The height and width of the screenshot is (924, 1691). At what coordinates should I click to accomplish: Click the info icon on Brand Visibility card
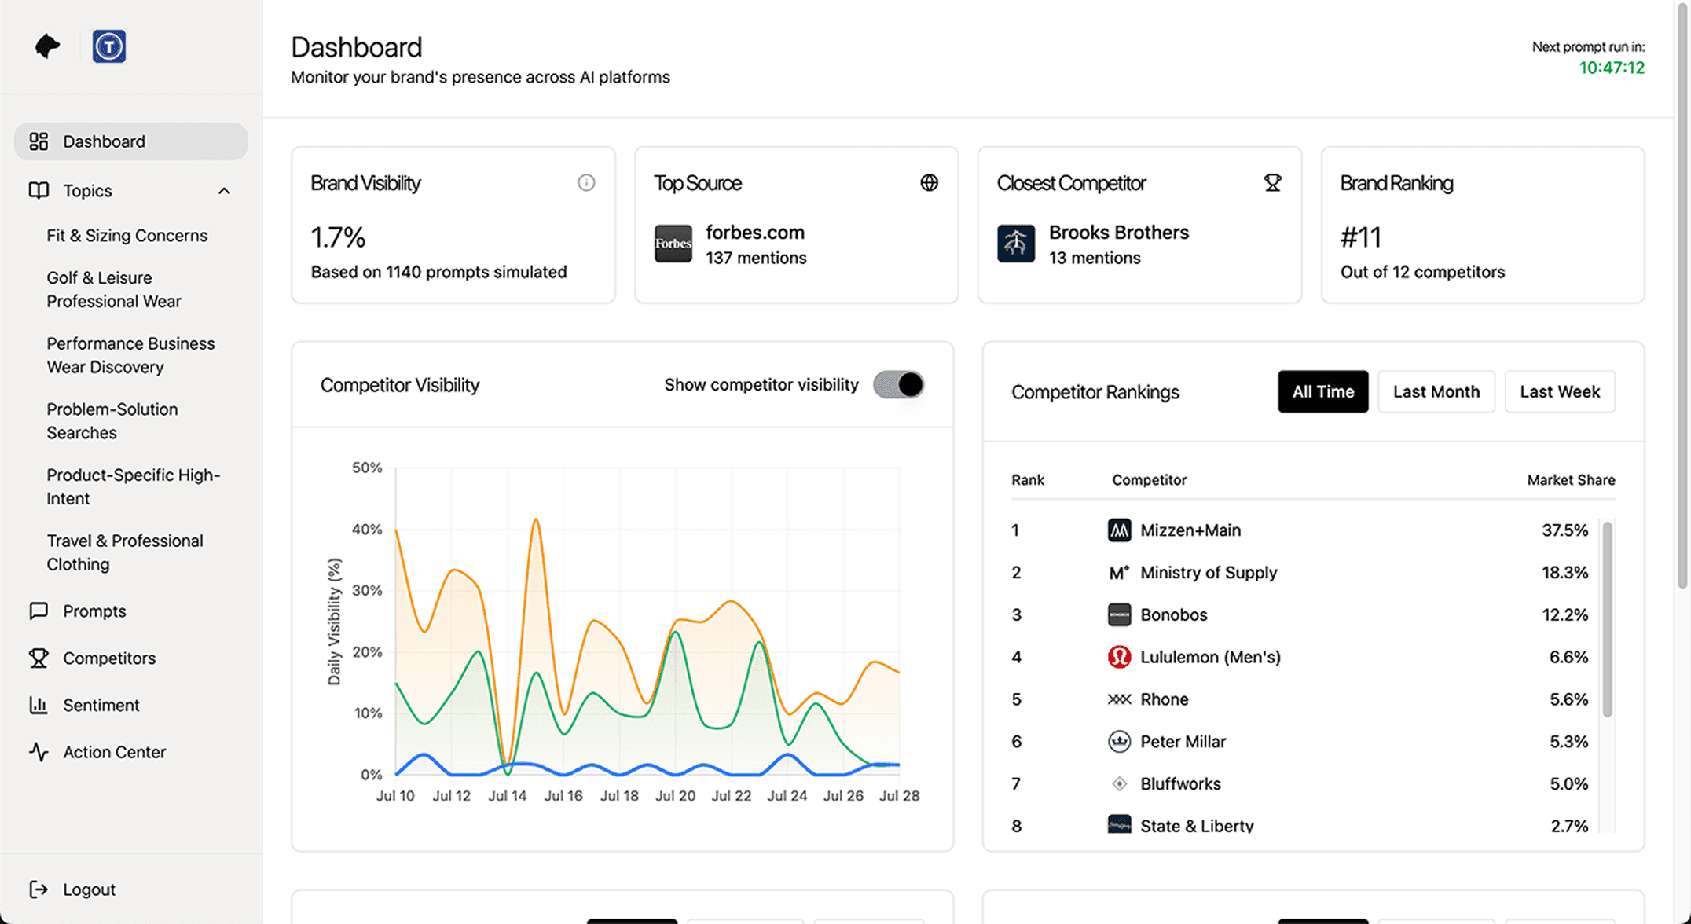586,182
